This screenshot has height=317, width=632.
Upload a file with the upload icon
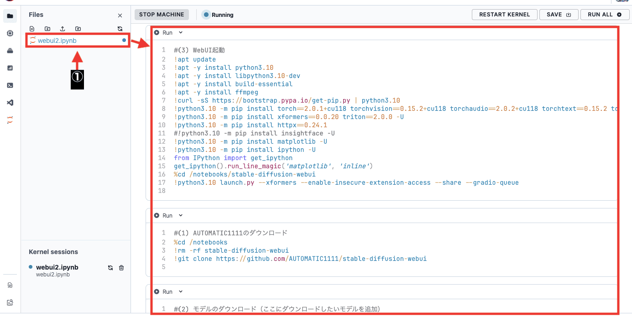(63, 28)
